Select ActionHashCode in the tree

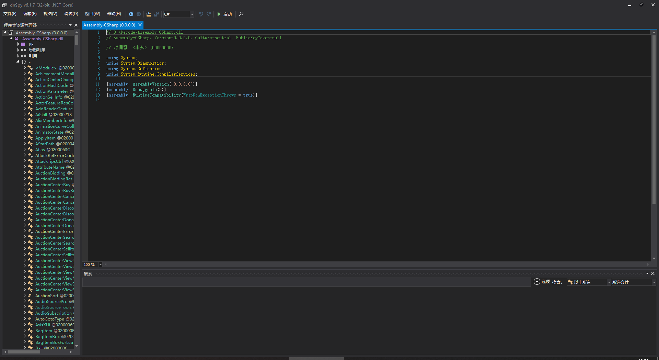(51, 86)
